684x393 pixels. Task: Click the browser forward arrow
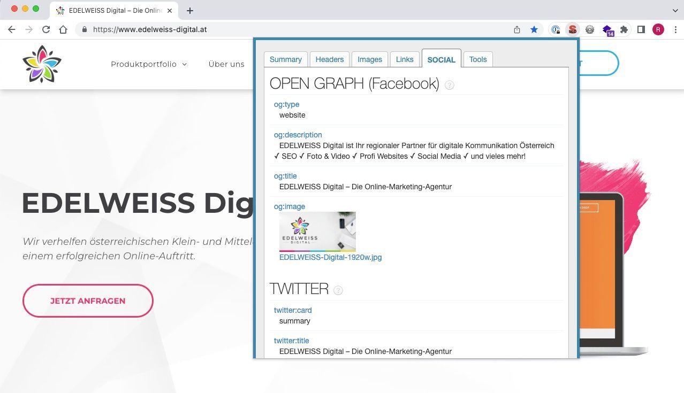[29, 30]
